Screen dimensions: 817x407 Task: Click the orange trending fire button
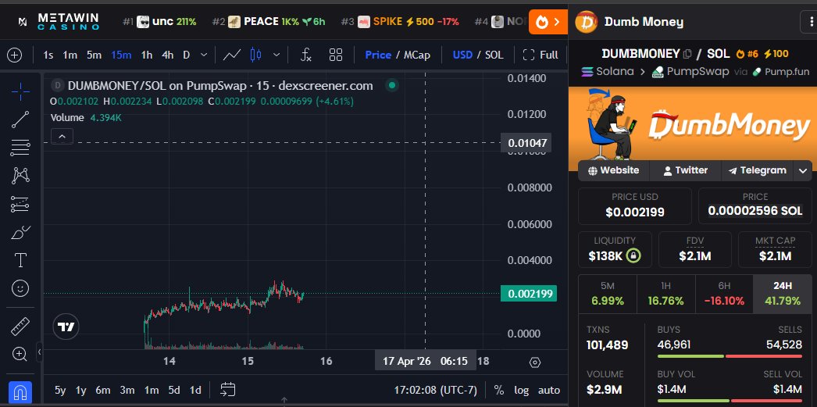click(548, 22)
